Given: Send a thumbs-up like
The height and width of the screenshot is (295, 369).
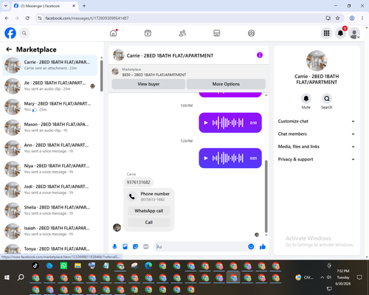Looking at the screenshot, I should [263, 246].
